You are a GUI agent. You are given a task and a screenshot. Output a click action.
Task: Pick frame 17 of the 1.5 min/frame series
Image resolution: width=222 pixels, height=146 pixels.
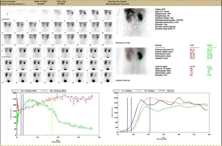(8, 77)
